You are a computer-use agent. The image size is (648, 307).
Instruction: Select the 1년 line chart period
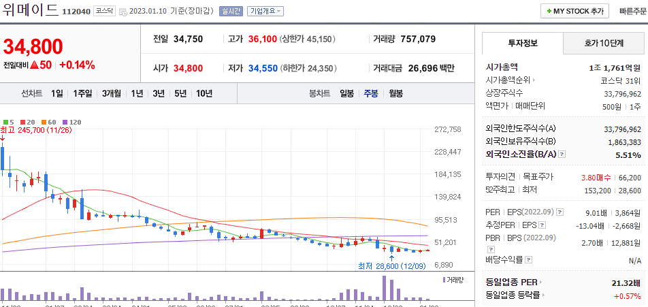click(137, 93)
